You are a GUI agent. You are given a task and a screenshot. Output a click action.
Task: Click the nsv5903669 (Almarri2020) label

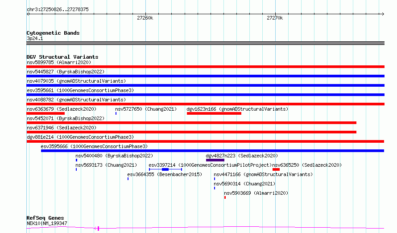[256, 193]
